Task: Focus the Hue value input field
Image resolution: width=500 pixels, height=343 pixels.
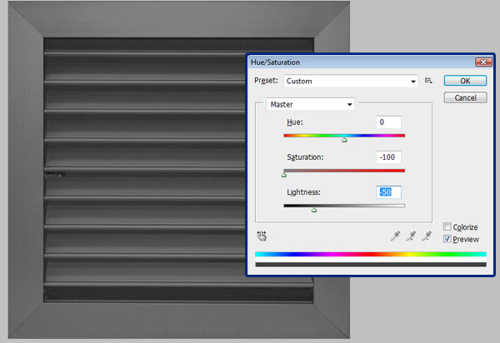Action: point(388,122)
